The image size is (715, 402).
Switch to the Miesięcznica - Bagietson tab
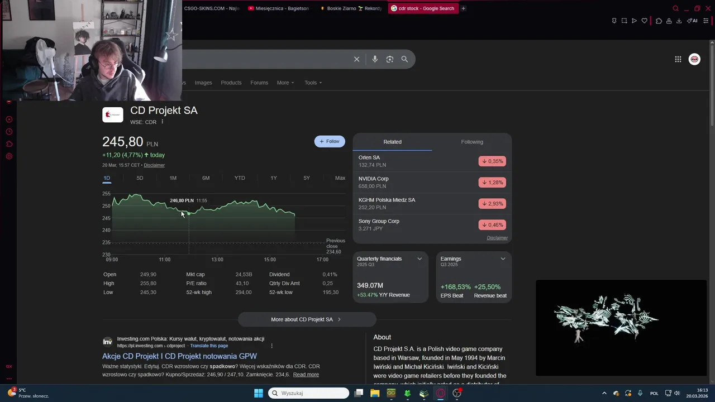point(278,8)
